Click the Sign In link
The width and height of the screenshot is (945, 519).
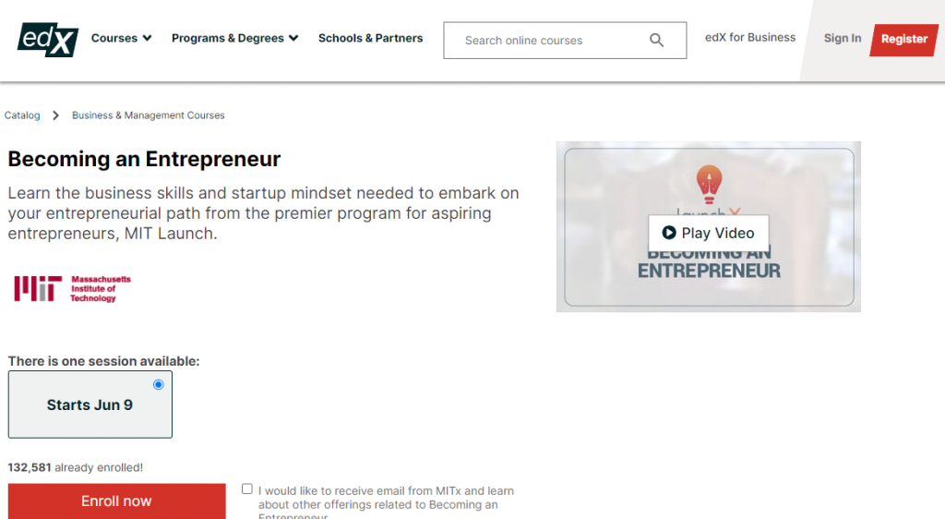(843, 38)
